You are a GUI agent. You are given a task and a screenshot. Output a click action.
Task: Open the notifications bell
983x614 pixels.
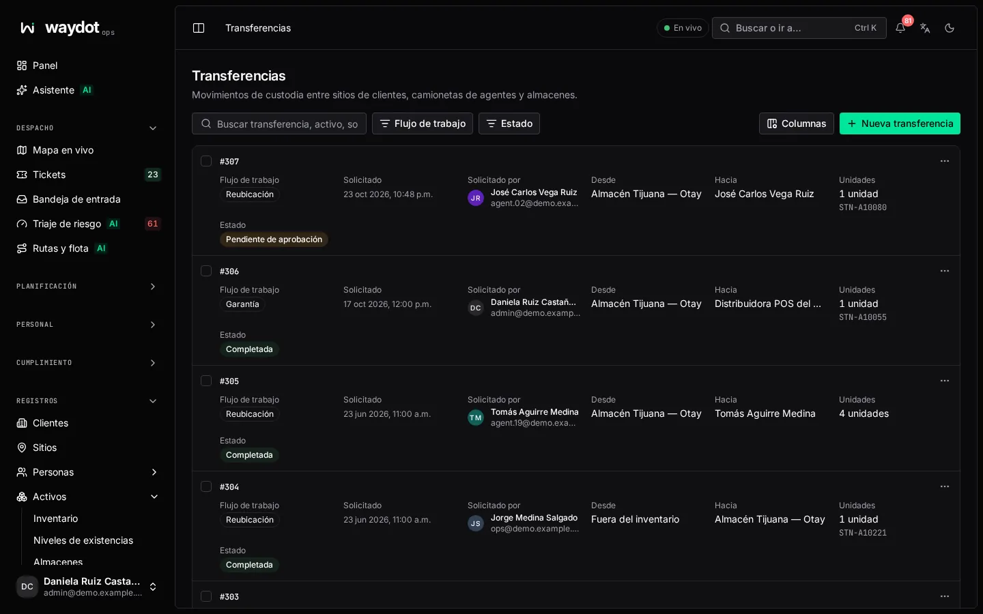coord(900,28)
